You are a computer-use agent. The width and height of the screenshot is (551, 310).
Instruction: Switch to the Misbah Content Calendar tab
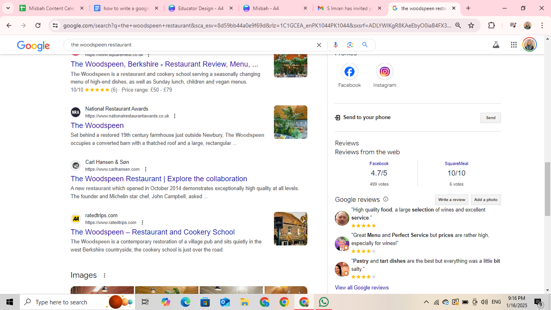click(52, 8)
